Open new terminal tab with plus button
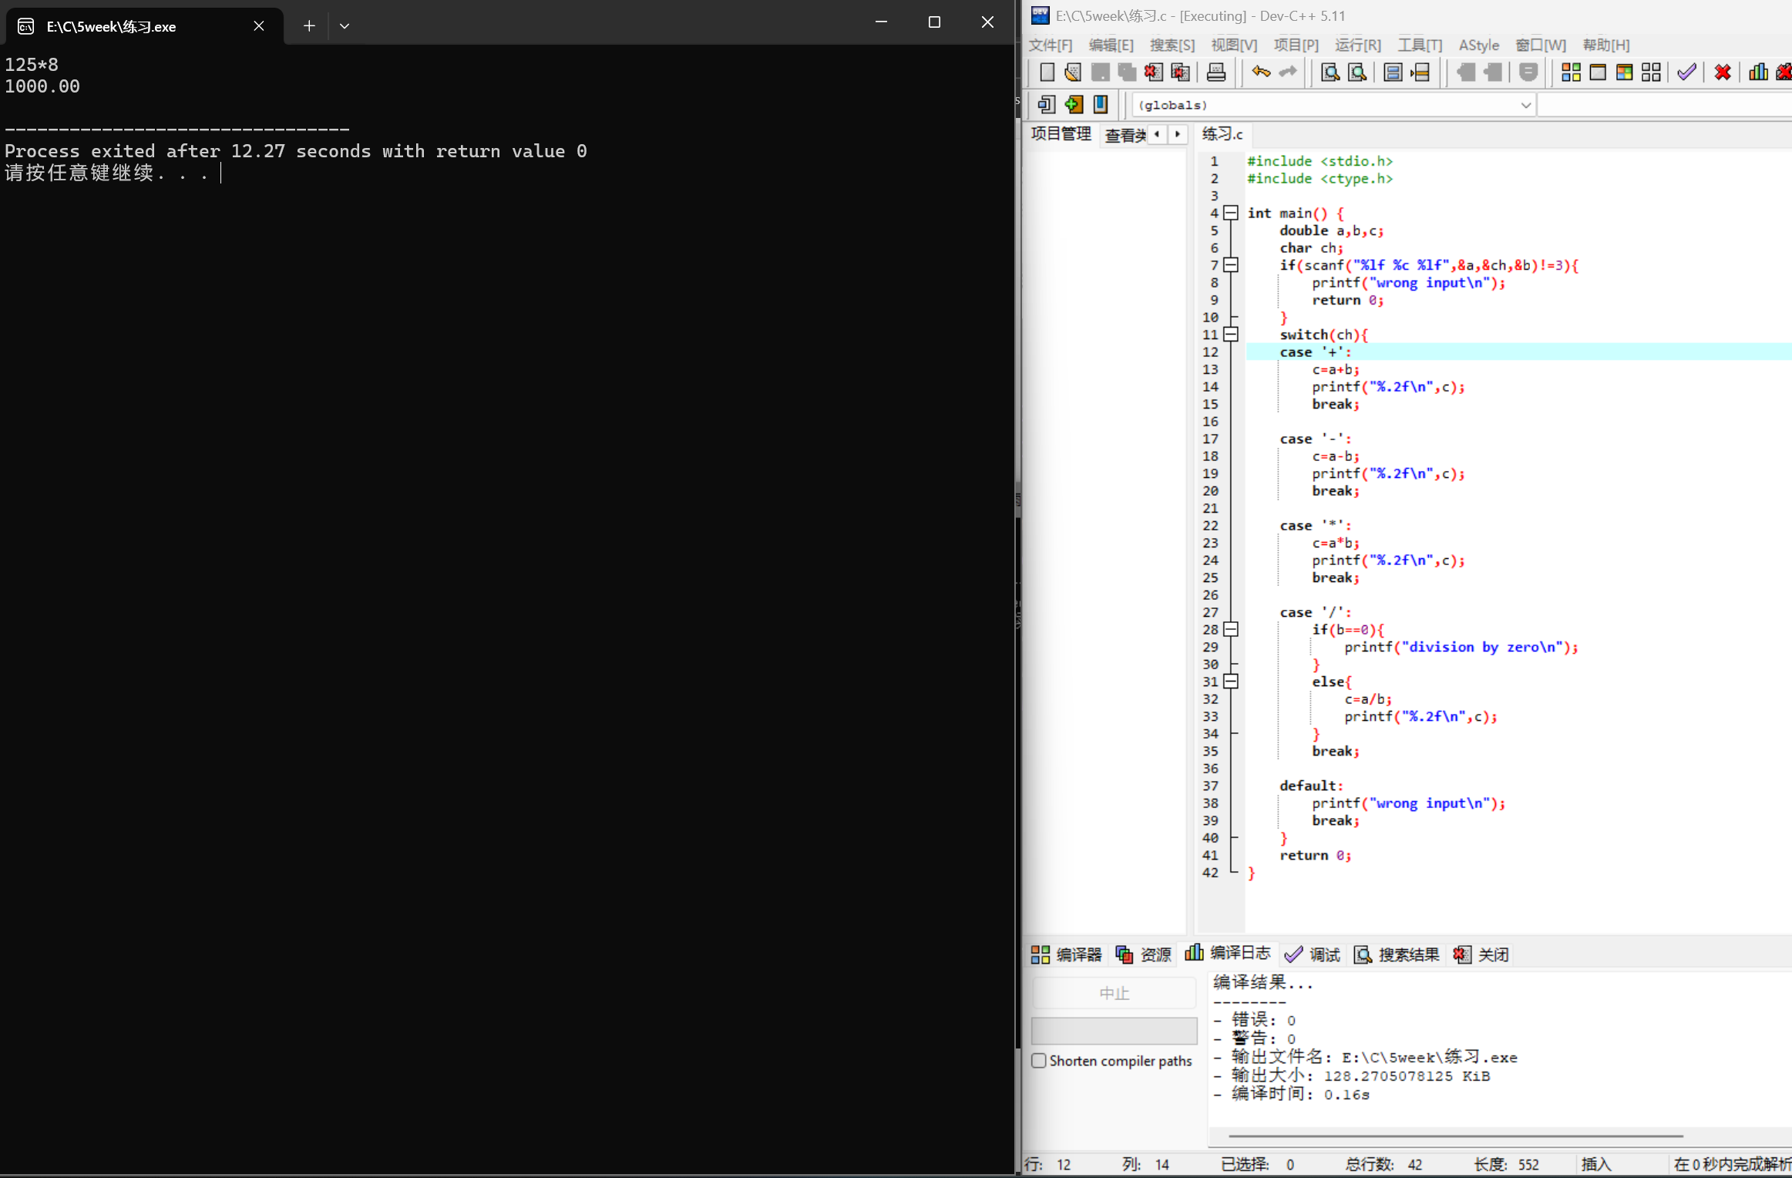 (309, 26)
